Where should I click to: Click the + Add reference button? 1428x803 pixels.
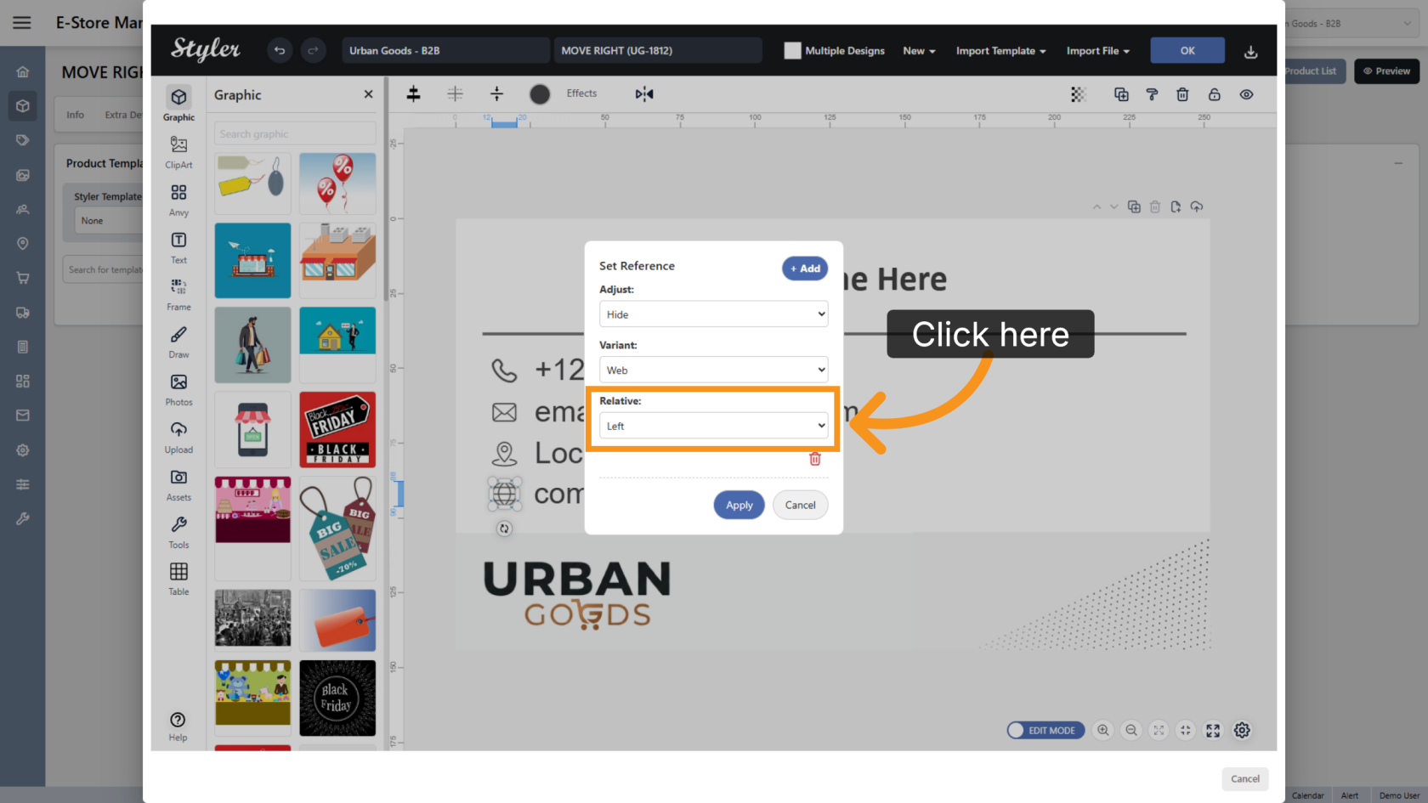pos(805,269)
